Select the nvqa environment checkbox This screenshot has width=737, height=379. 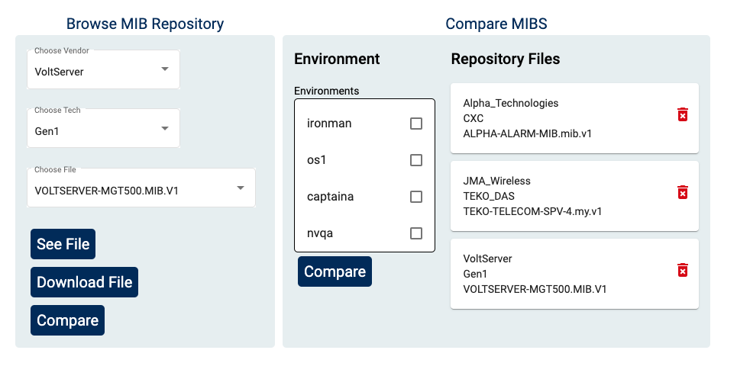coord(416,233)
